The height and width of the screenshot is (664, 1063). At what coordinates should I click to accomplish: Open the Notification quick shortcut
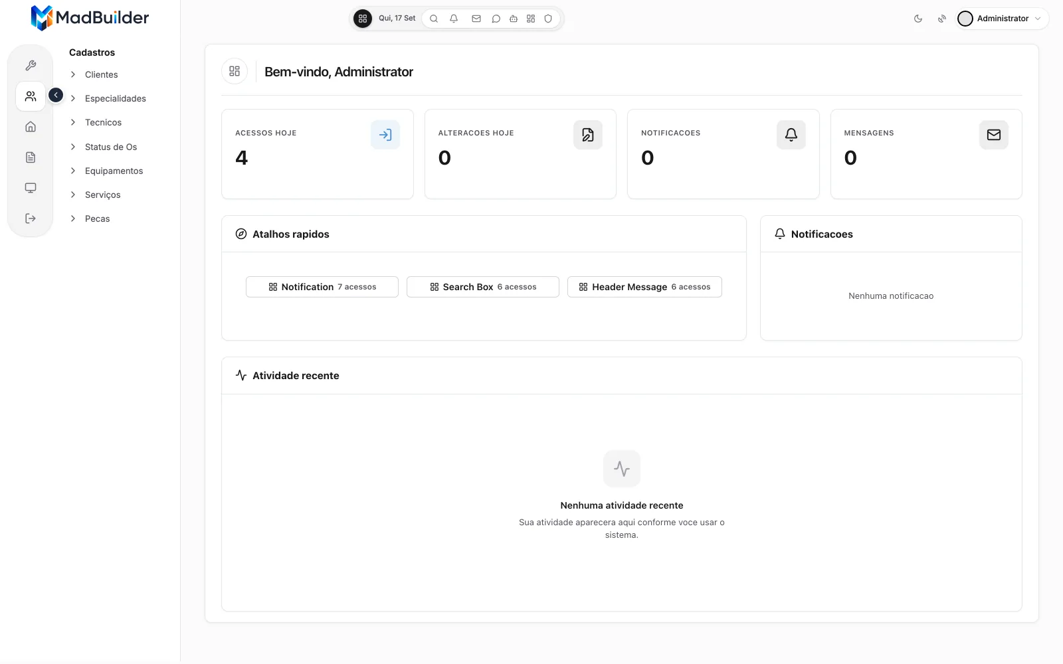point(322,287)
